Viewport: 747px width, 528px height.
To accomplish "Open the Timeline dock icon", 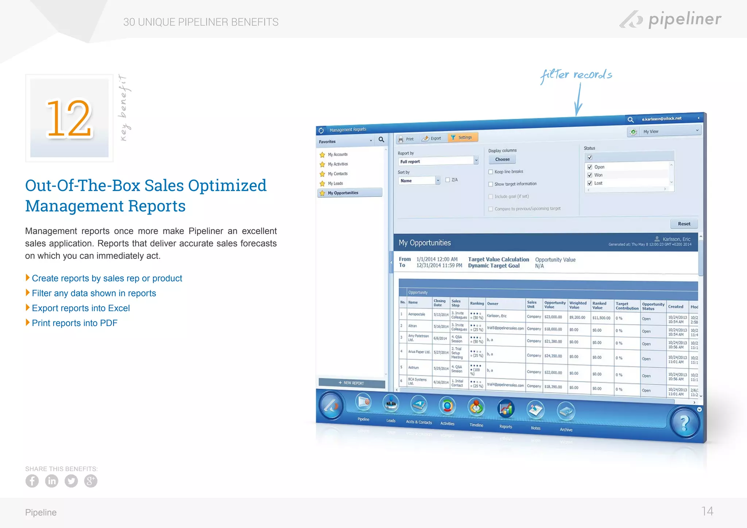I will [476, 407].
